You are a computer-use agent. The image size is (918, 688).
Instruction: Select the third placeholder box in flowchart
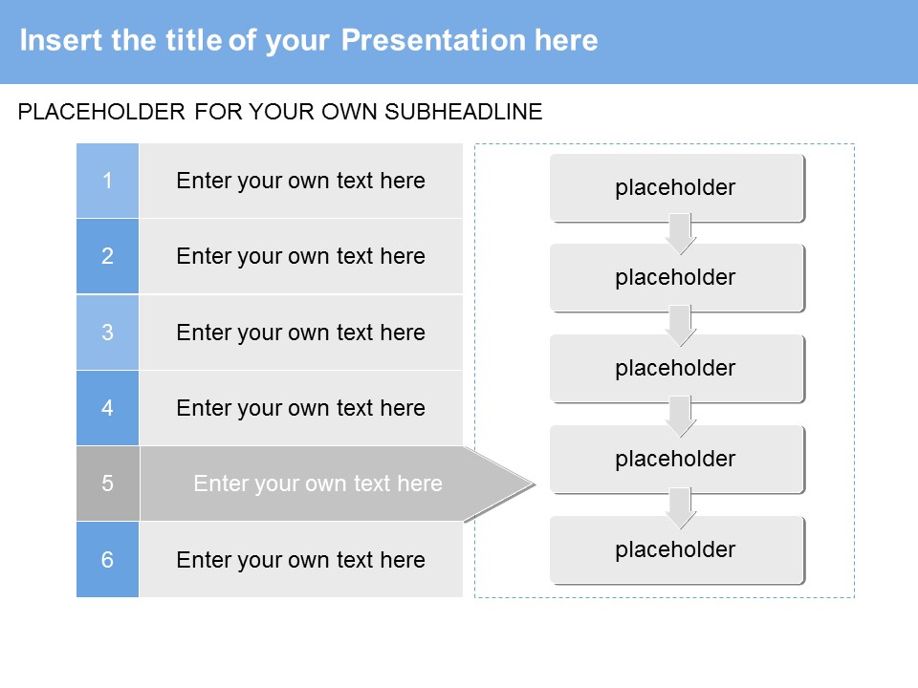[x=675, y=368]
